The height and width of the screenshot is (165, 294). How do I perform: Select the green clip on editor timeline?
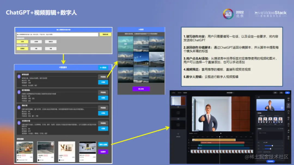[221, 145]
